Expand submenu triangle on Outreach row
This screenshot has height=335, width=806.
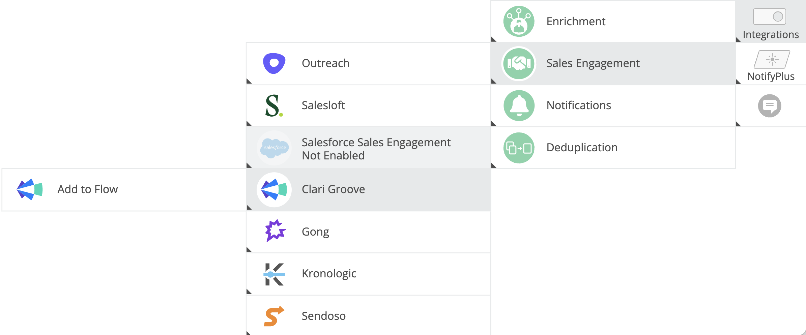tap(249, 81)
